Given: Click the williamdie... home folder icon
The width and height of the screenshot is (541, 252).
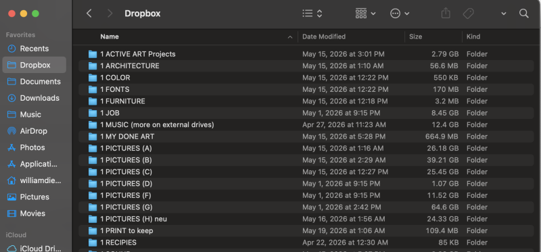Looking at the screenshot, I should 11,180.
